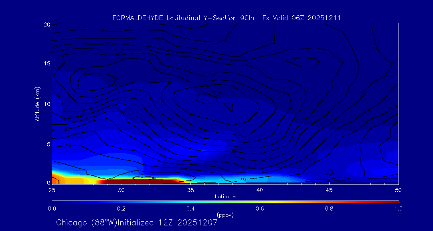
Task: Click the (ppbv) units label
Action: [x=225, y=215]
